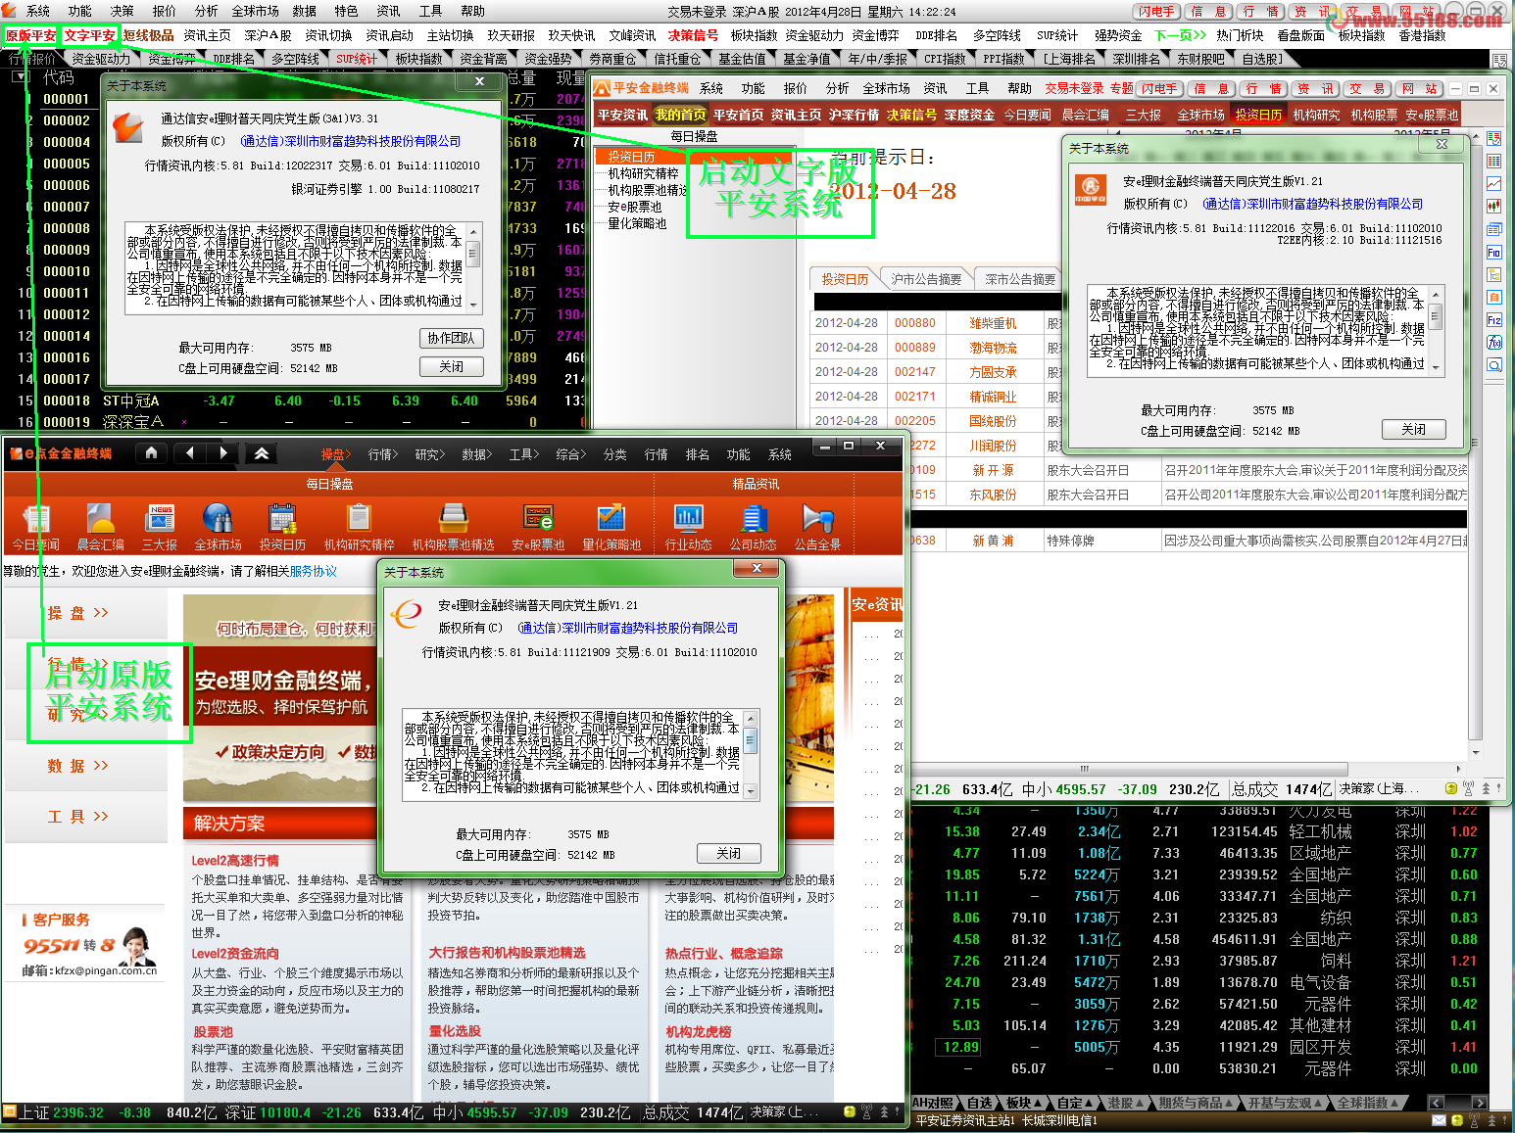Click stock 000018 ST中冠A row

[294, 401]
